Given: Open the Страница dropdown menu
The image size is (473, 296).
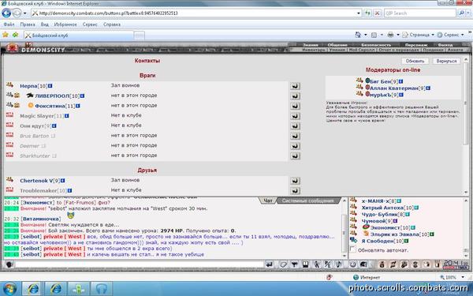Looking at the screenshot, I should pos(419,35).
